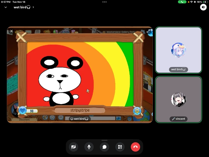Collapse the call view with the down chevron
This screenshot has width=209, height=157.
pos(6,7)
